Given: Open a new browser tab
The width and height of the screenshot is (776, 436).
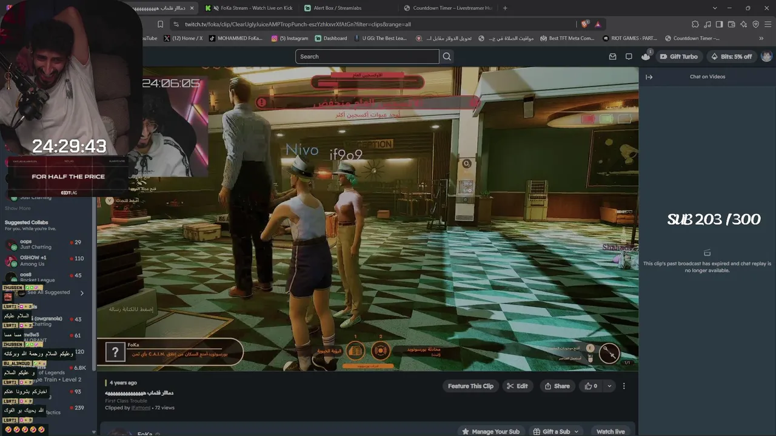Looking at the screenshot, I should tap(505, 8).
